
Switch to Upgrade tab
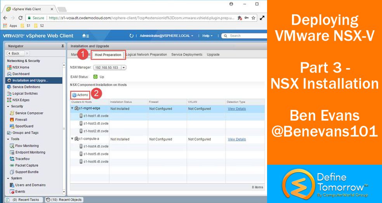[213, 55]
